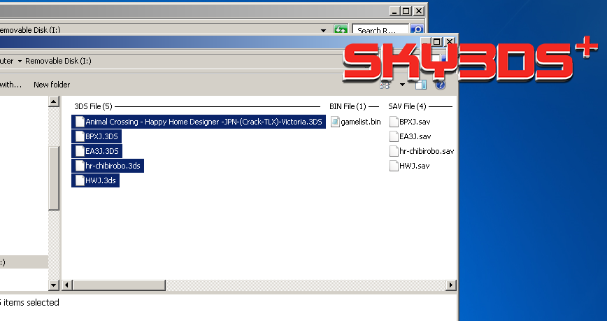This screenshot has height=321, width=607.
Task: Click the navigation pane vertical scrollbar thumb
Action: point(54,178)
